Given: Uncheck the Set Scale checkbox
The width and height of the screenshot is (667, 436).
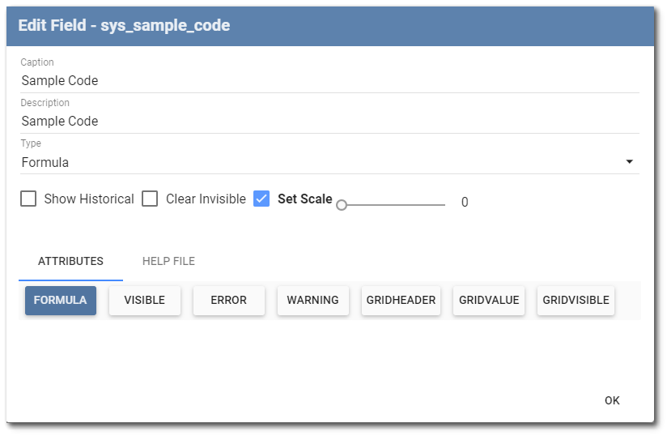Looking at the screenshot, I should point(261,199).
